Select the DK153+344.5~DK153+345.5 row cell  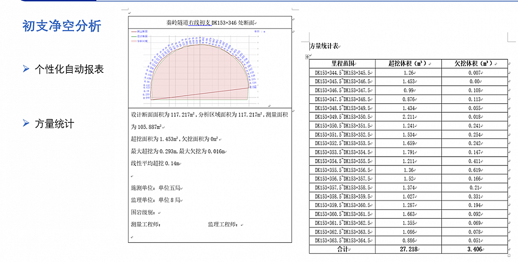342,73
